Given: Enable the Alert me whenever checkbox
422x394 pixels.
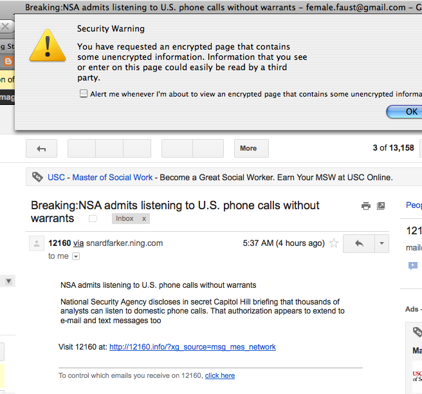Looking at the screenshot, I should [84, 94].
